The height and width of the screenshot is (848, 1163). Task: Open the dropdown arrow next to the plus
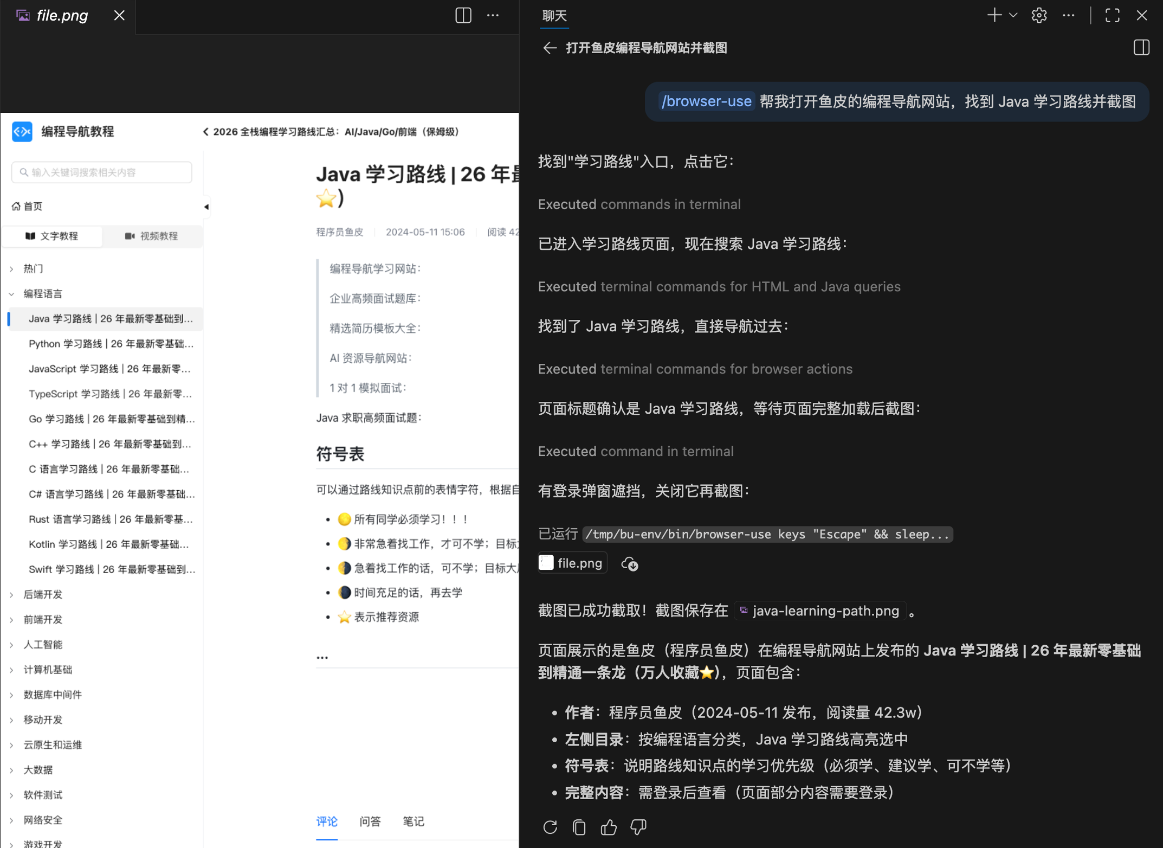pos(1013,15)
